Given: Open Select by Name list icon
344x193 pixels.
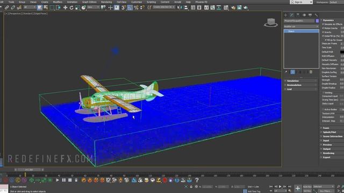Looking at the screenshot, I should pos(46,8).
